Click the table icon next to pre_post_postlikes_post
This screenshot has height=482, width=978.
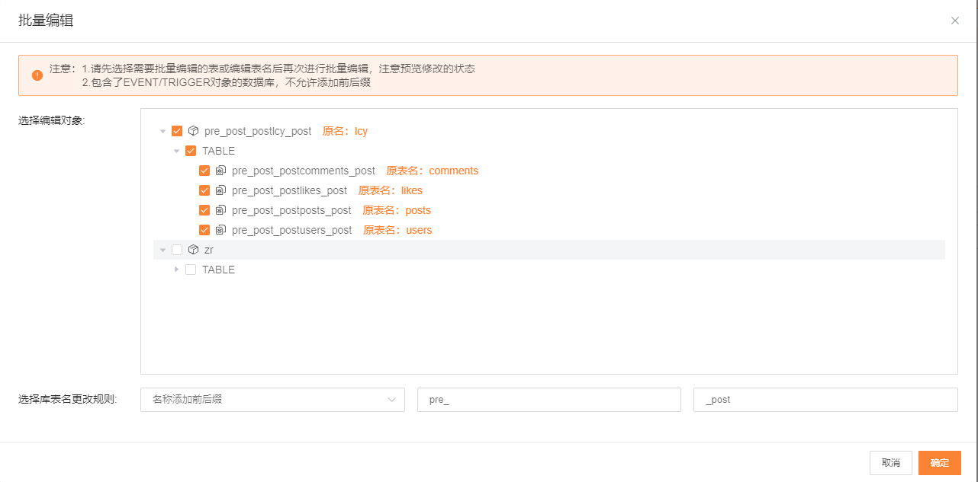tap(220, 190)
